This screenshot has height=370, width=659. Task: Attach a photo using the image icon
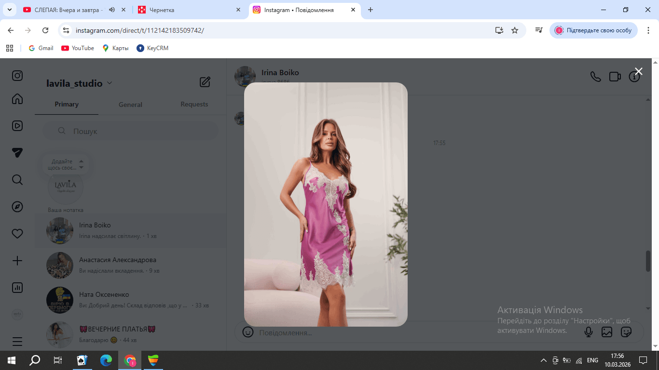607,332
